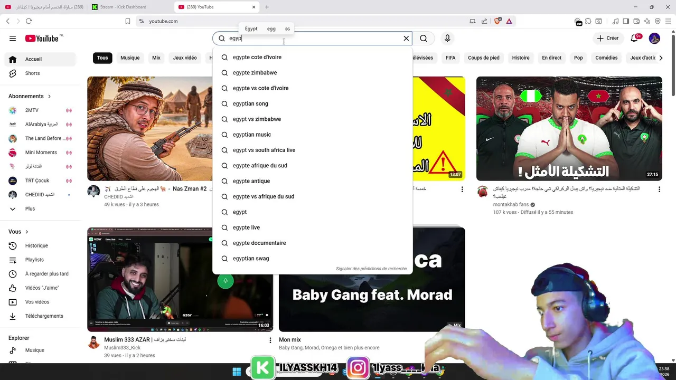The image size is (676, 380).
Task: Click the Brave Rewards triangle icon
Action: [509, 21]
